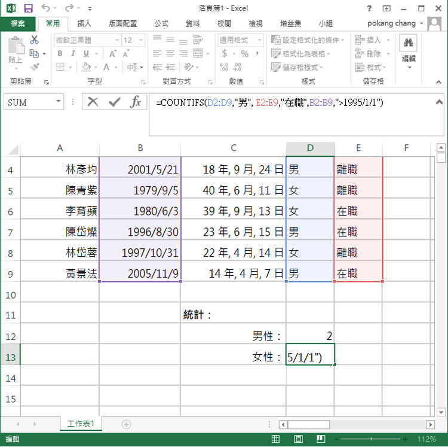Switch to Page Break Preview view
The height and width of the screenshot is (447, 448).
pyautogui.click(x=320, y=439)
